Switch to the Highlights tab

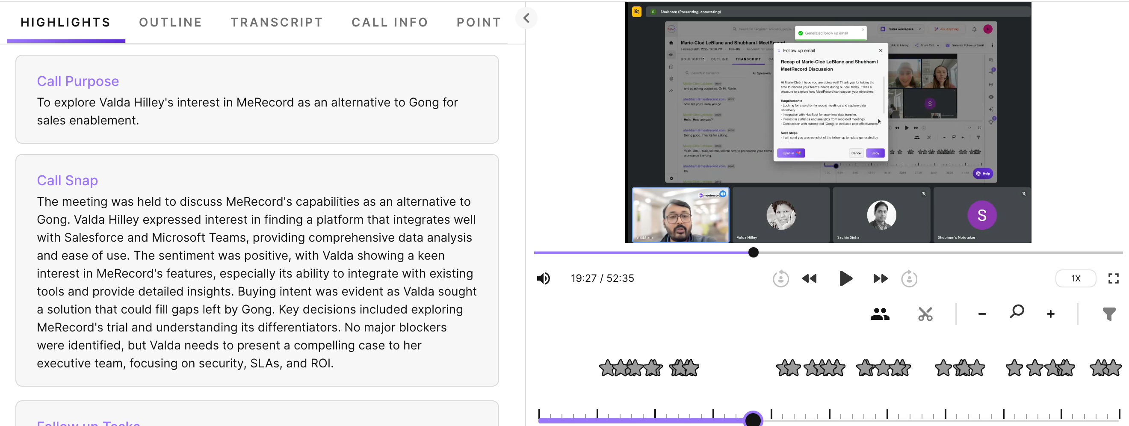[66, 22]
